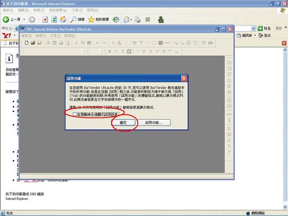The height and width of the screenshot is (216, 288).
Task: Select the filled picture tool icon
Action: point(161,43)
